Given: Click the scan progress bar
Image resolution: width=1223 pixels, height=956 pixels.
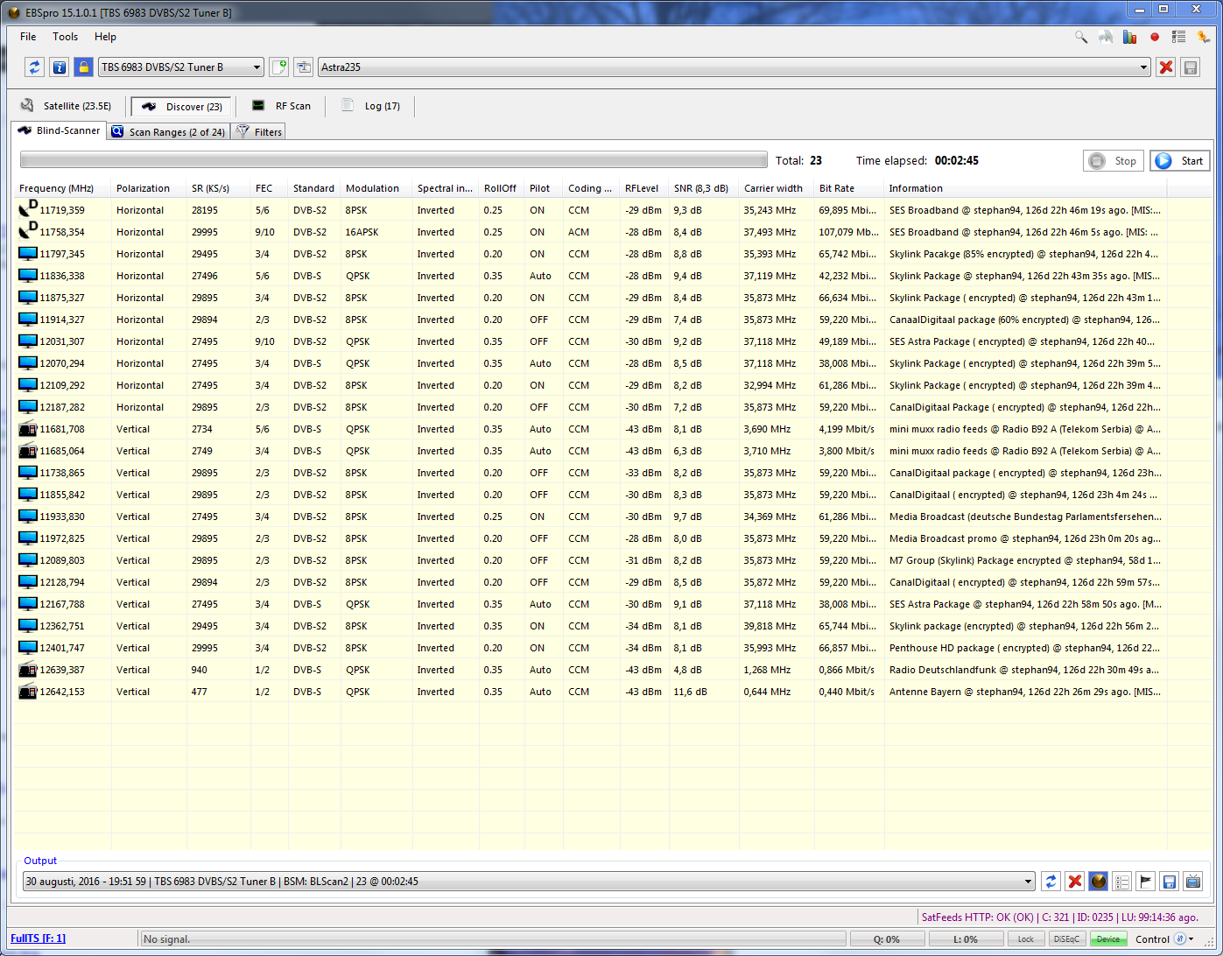Looking at the screenshot, I should coord(394,160).
